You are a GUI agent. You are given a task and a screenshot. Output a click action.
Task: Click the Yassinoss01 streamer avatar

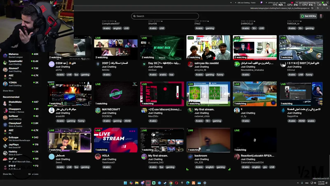(x=98, y=157)
